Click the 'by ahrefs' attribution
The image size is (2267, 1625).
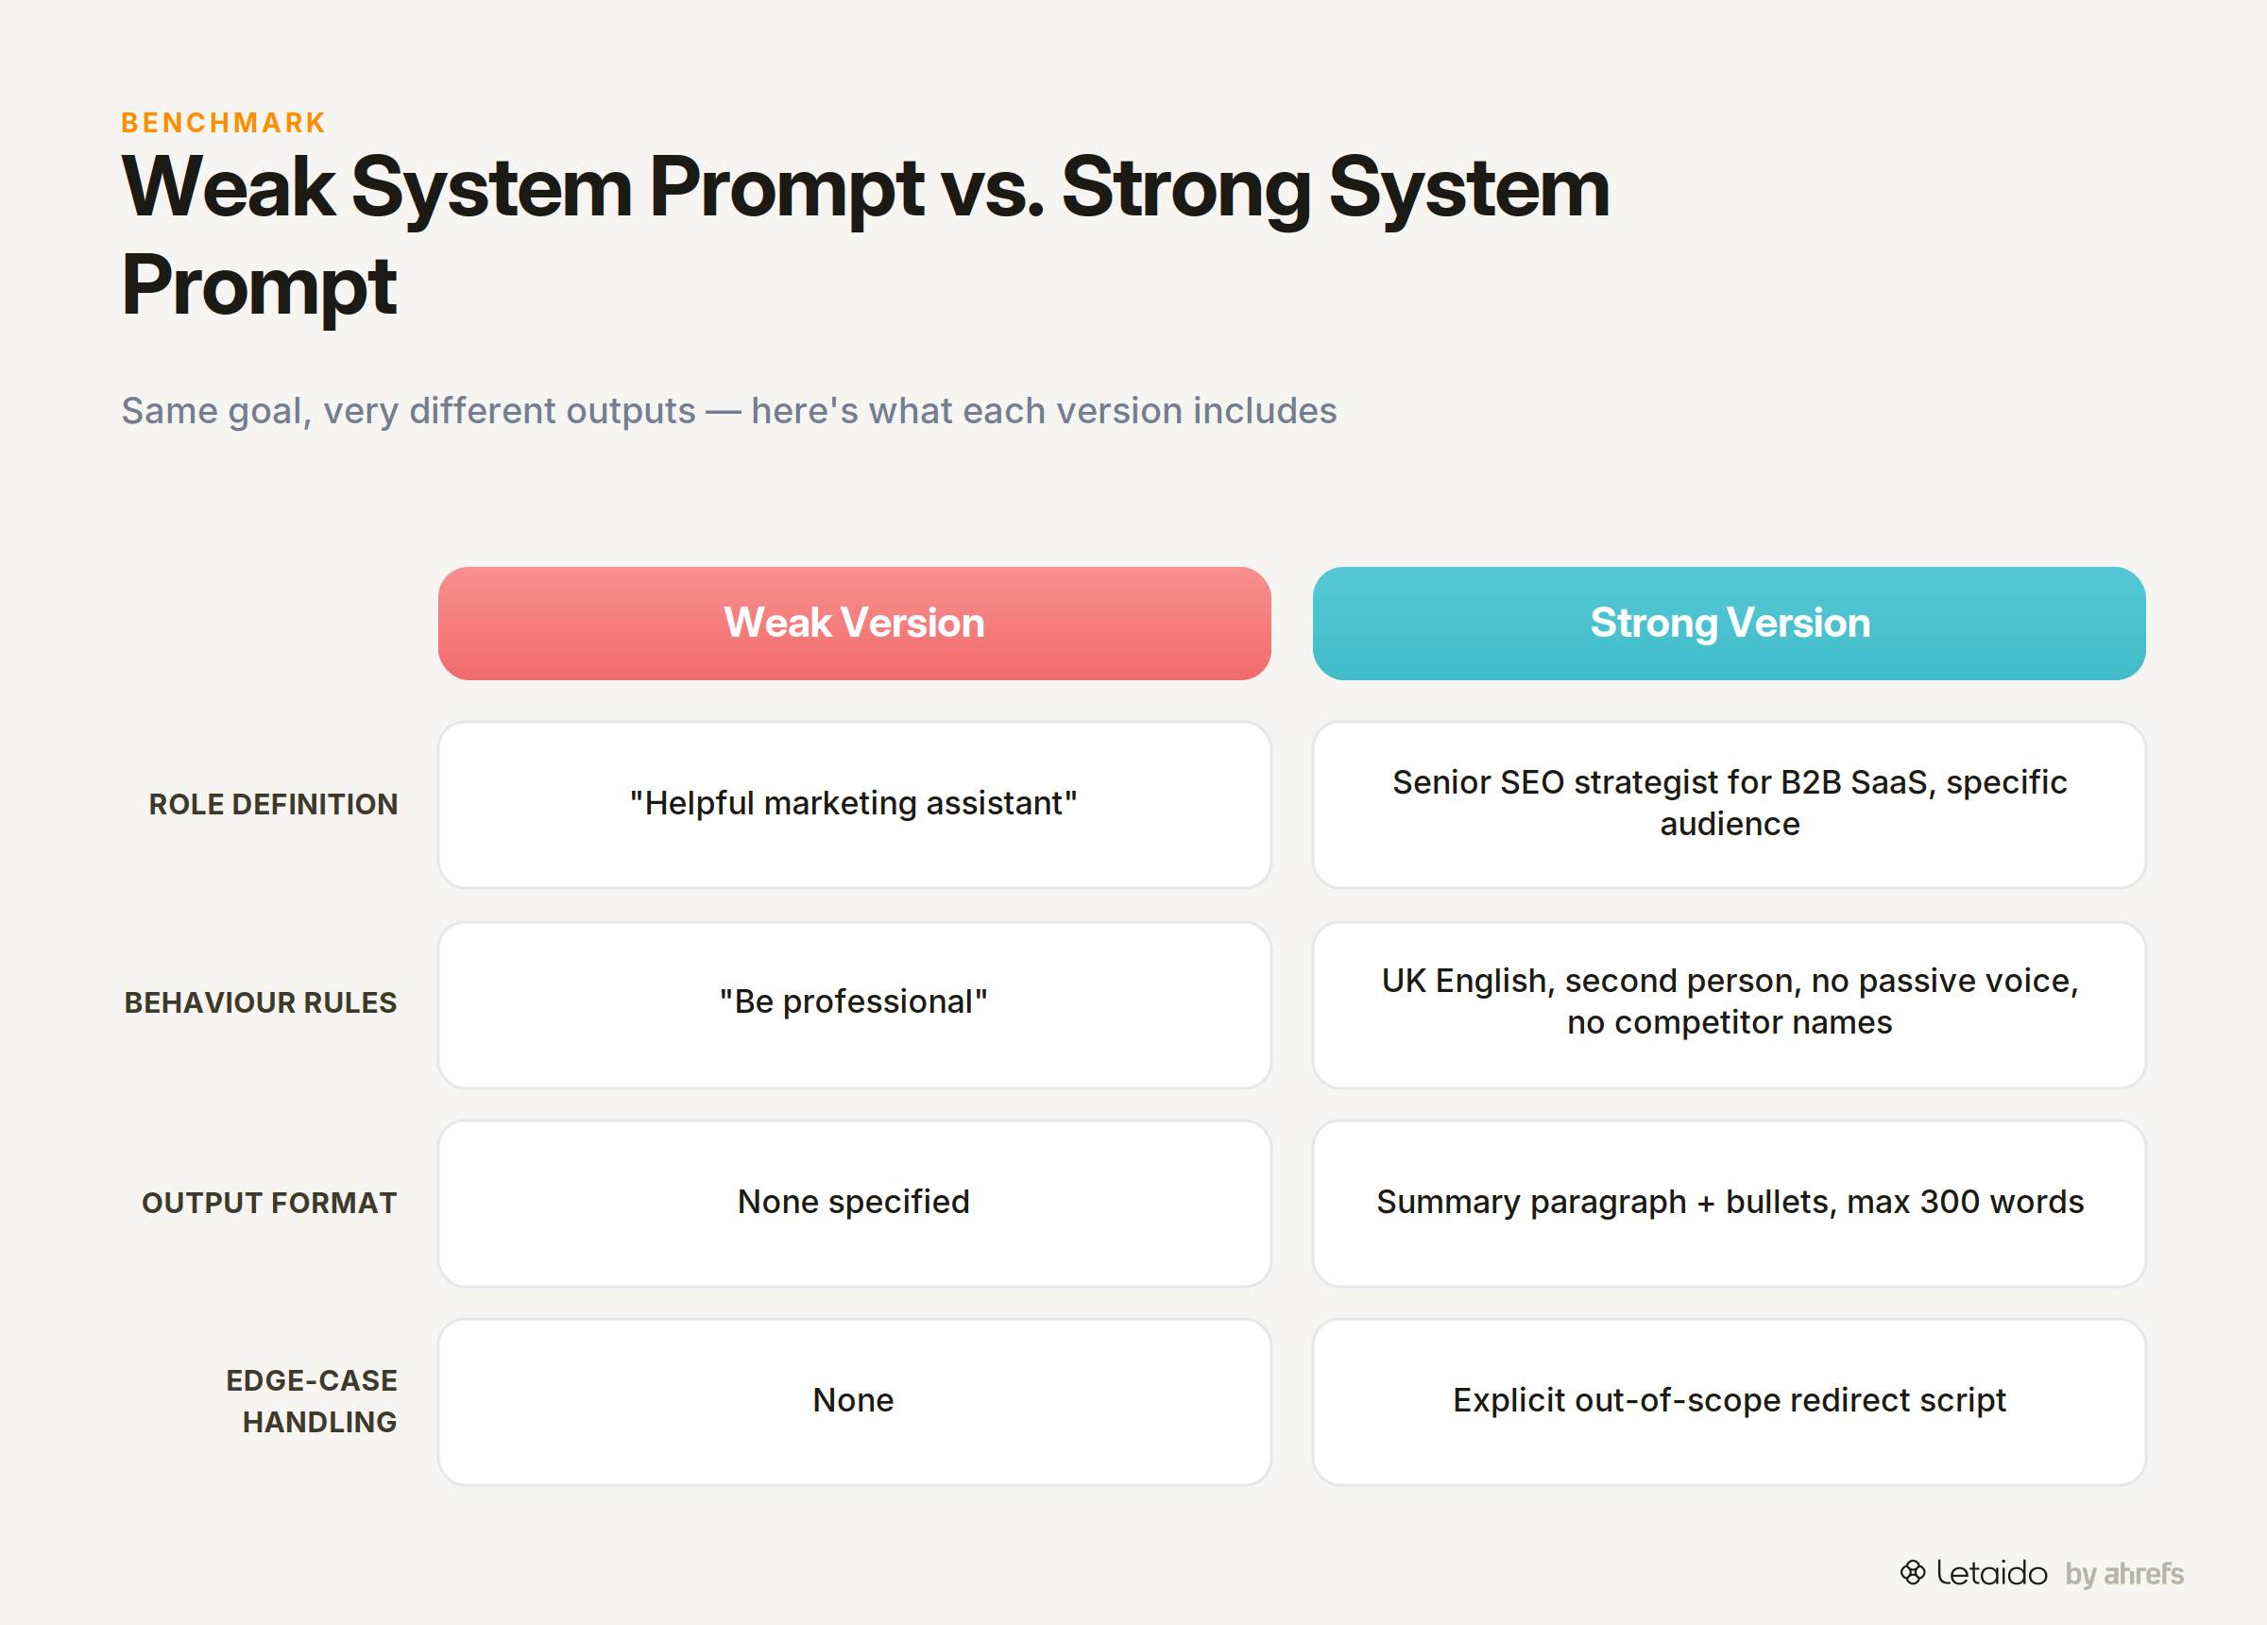tap(2124, 1573)
